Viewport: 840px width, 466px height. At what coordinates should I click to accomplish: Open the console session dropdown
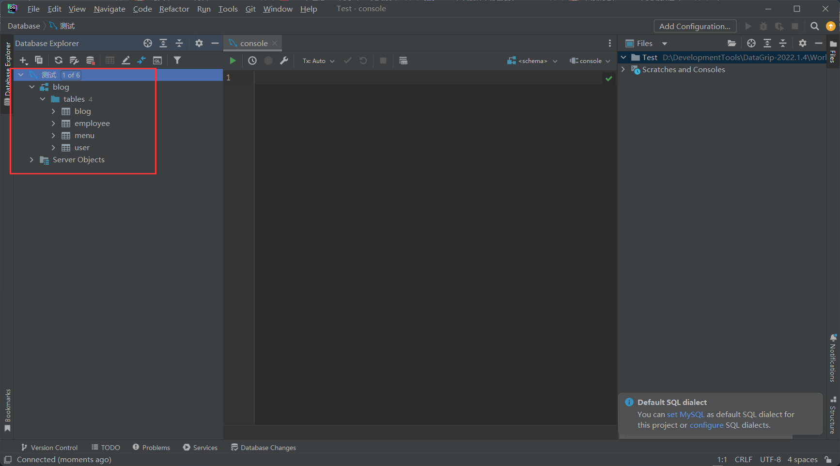coord(590,61)
